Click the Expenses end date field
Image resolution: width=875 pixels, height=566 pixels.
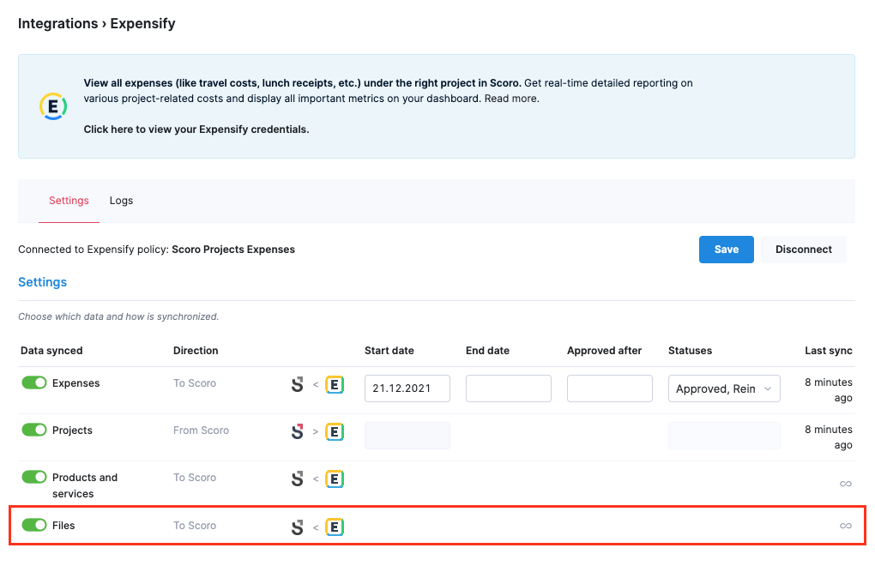[509, 388]
